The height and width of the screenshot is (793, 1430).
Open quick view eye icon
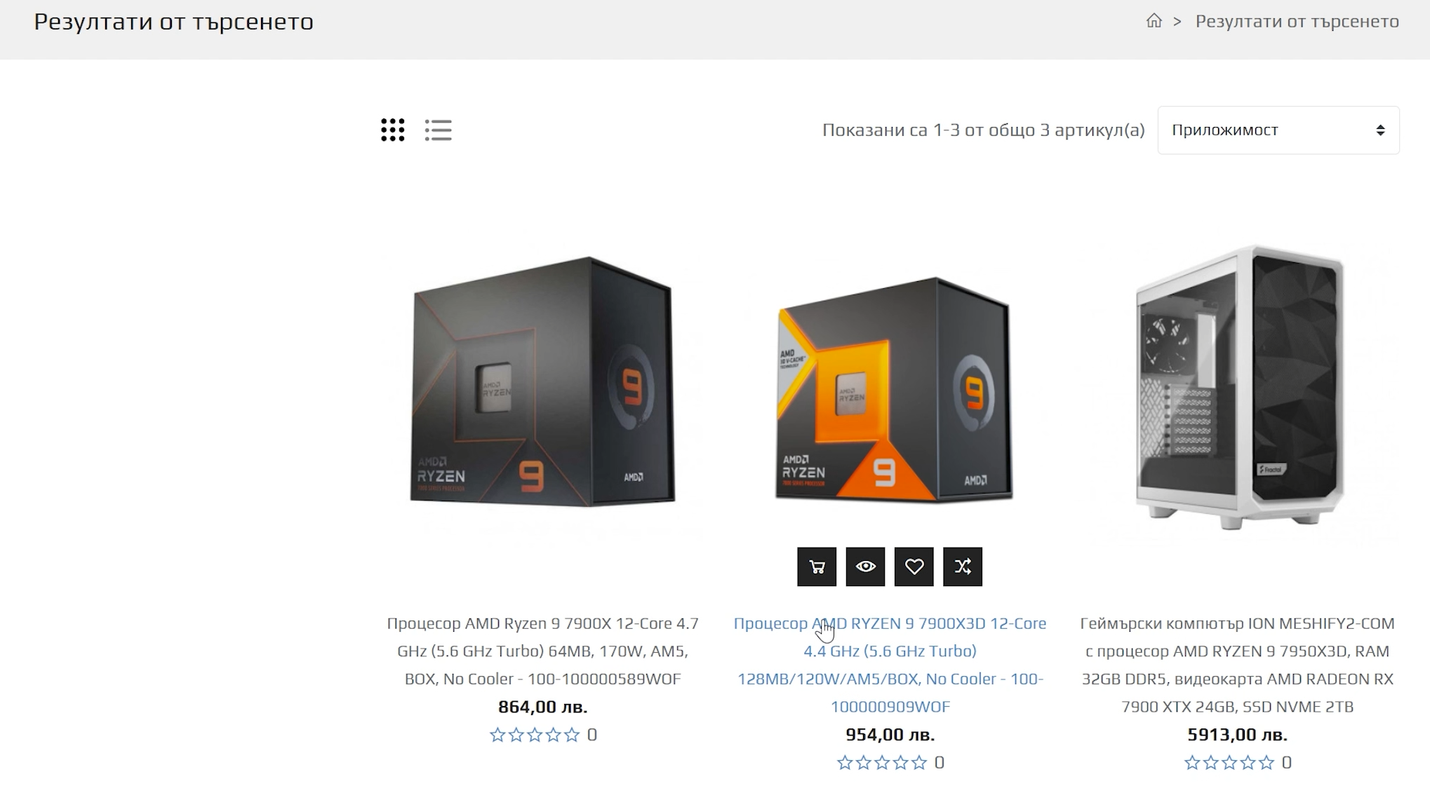[865, 567]
